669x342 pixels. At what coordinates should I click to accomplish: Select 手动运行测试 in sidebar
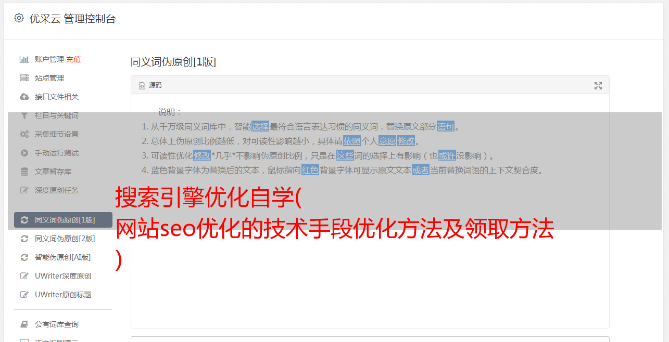pos(63,153)
